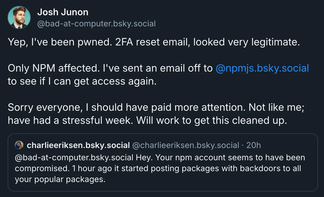Click the blue npmjs mention in the second paragraph
The height and width of the screenshot is (197, 324).
263,68
